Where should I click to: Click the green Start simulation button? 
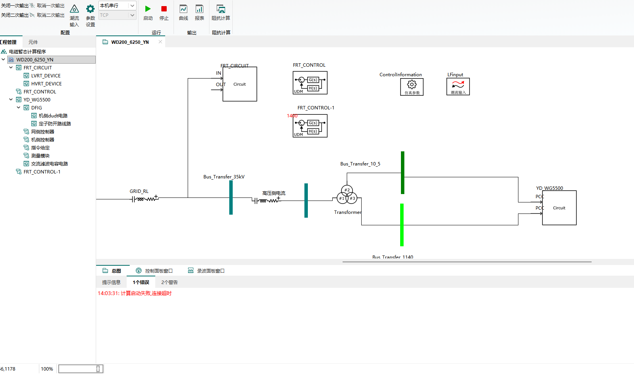148,12
